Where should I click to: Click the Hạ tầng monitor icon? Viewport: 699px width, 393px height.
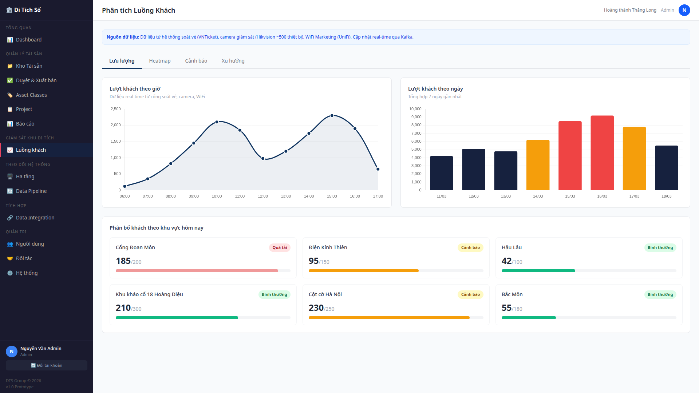click(x=10, y=176)
